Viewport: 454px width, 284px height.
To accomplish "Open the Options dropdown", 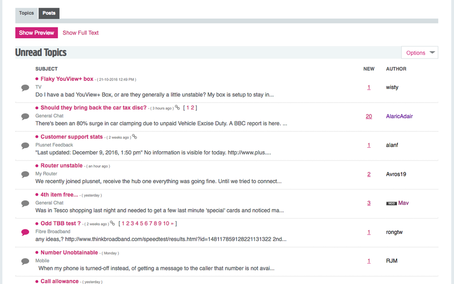I will click(419, 52).
